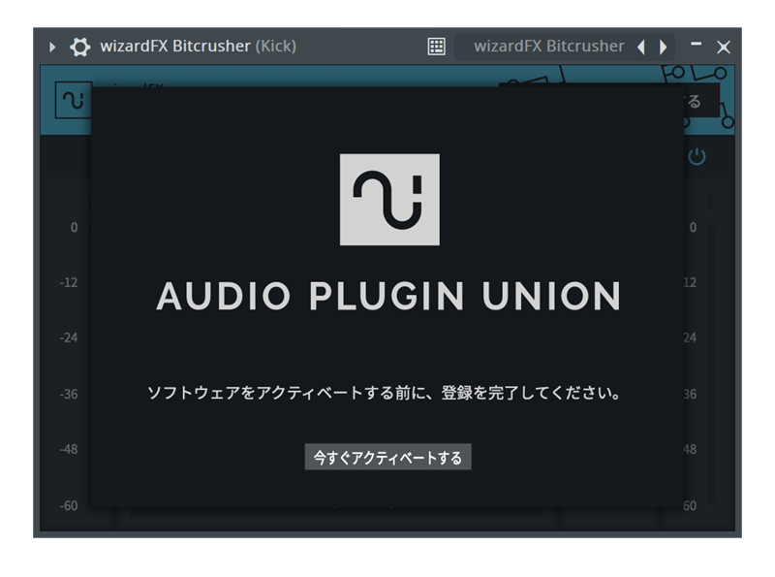Open the preset grid browser icon
Viewport: 775px width, 577px height.
coord(436,47)
